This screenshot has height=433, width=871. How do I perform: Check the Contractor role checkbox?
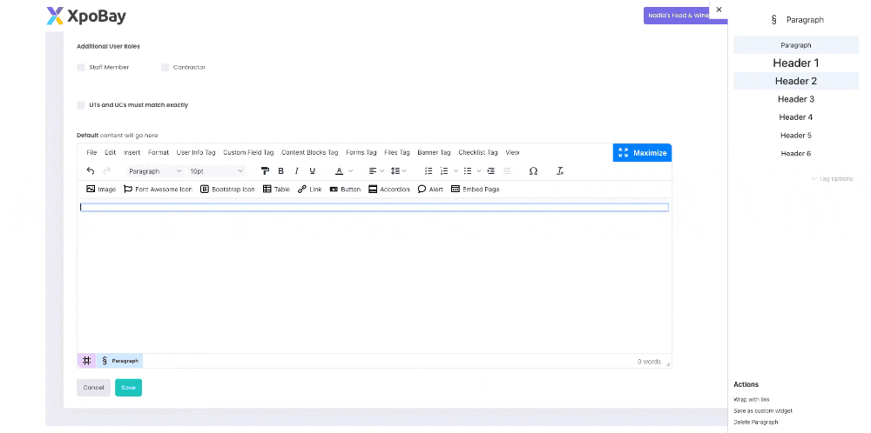(x=165, y=67)
